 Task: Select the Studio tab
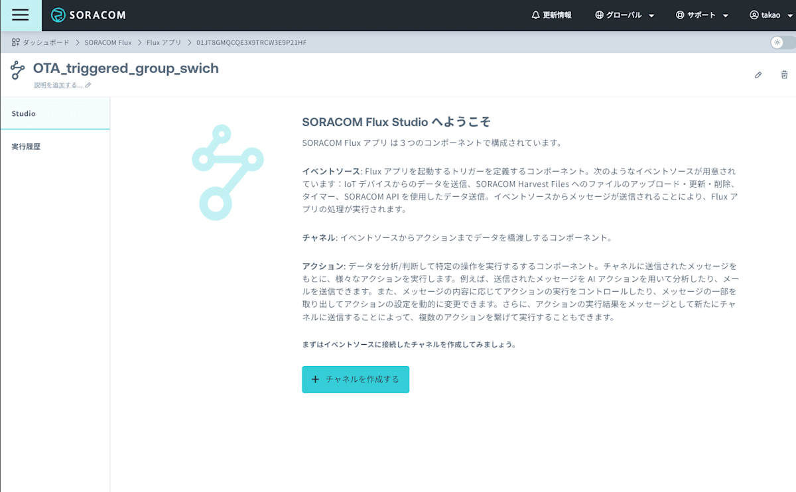[55, 113]
